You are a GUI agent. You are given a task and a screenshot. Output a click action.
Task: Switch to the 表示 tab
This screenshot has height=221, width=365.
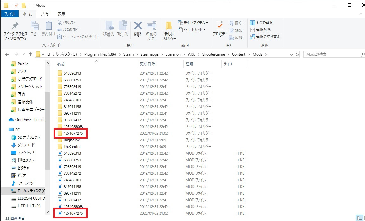pos(61,14)
